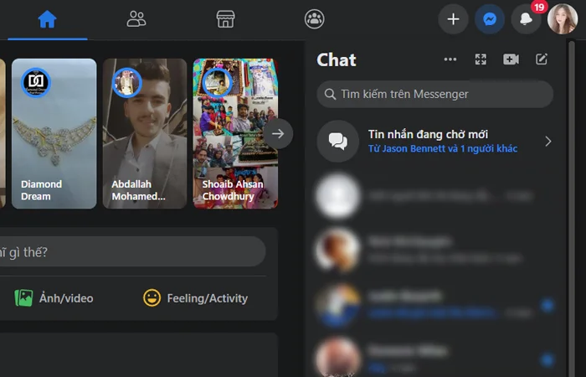Add Feeling/Activity to a post
This screenshot has width=586, height=377.
[195, 298]
